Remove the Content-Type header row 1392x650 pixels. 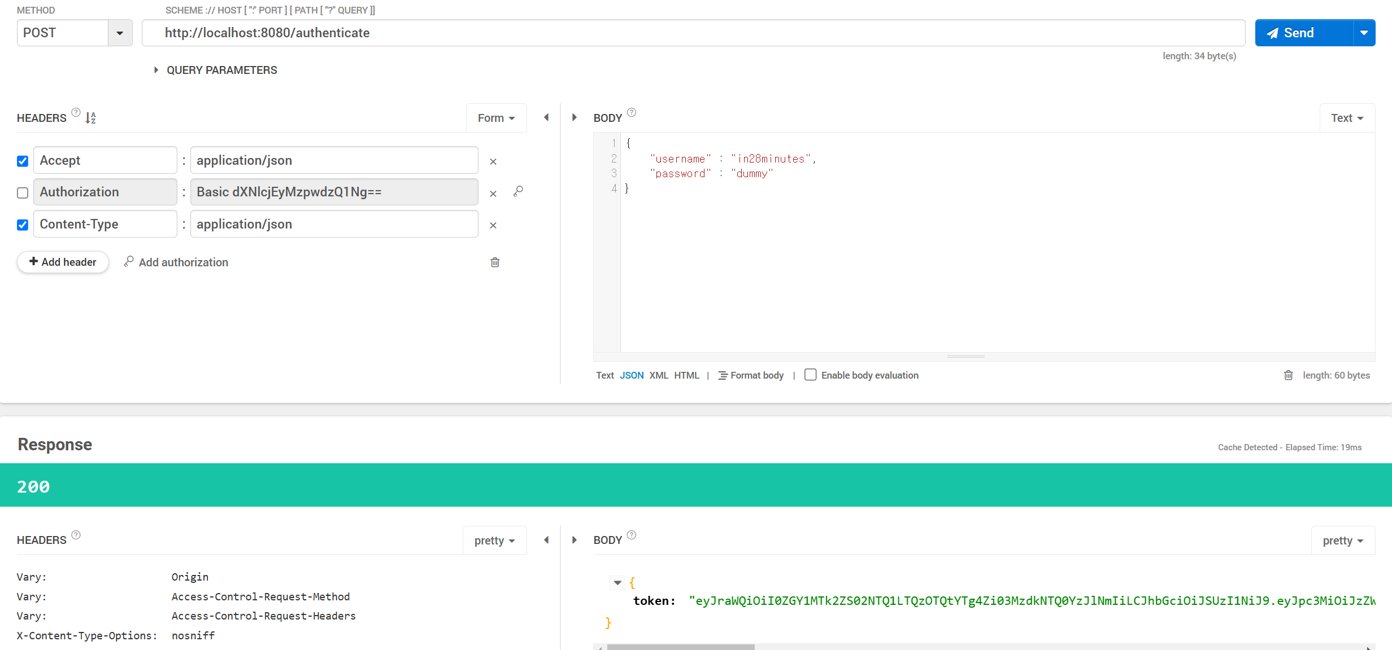[493, 225]
